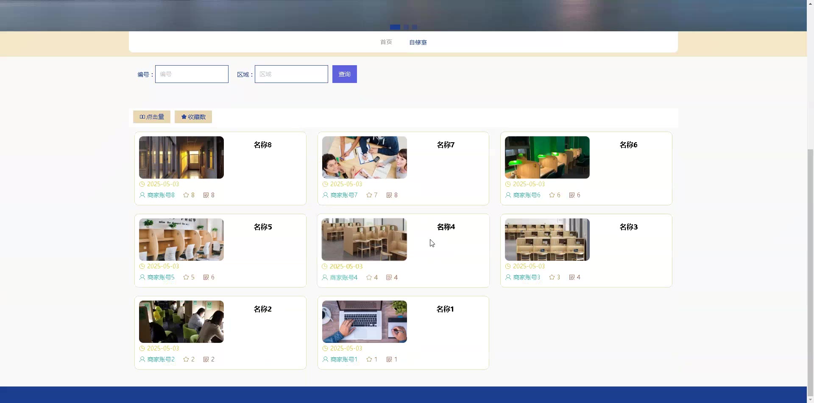Click the 商家账号8 merchant name
Viewport: 814px width, 403px height.
[161, 195]
